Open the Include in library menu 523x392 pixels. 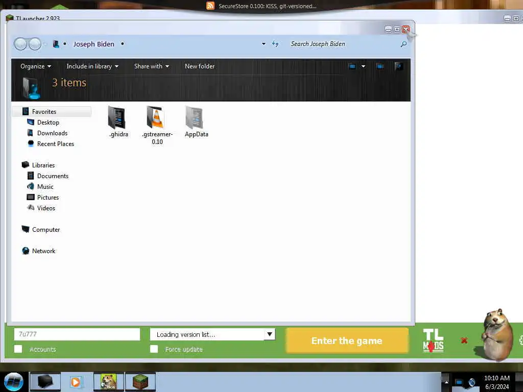click(92, 66)
